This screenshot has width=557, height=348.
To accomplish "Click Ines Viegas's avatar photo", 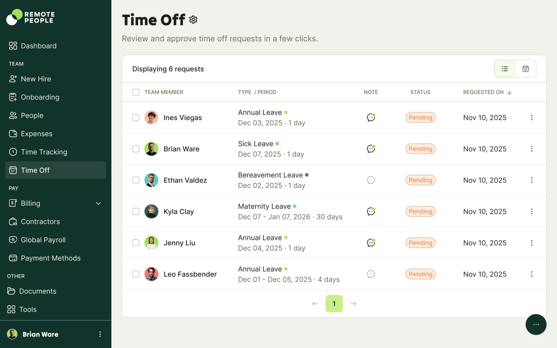I will [x=151, y=117].
